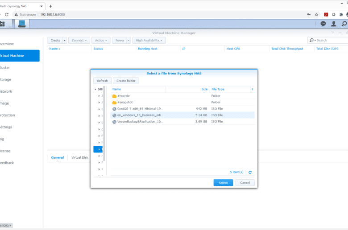The height and width of the screenshot is (230, 348).
Task: Open Cluster in the sidebar
Action: 5,68
